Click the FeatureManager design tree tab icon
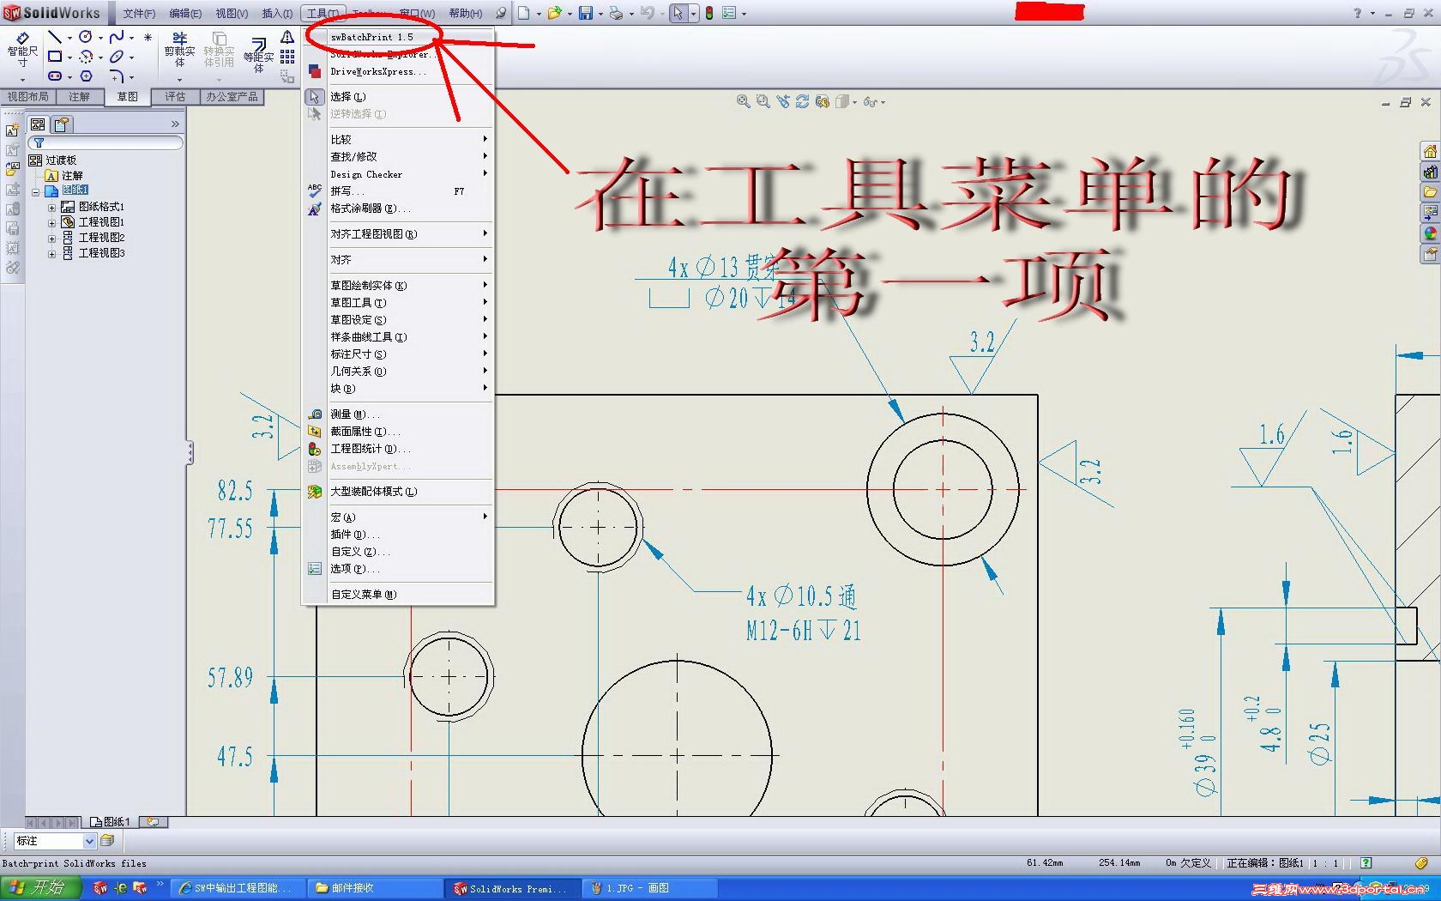The height and width of the screenshot is (901, 1441). tap(38, 124)
